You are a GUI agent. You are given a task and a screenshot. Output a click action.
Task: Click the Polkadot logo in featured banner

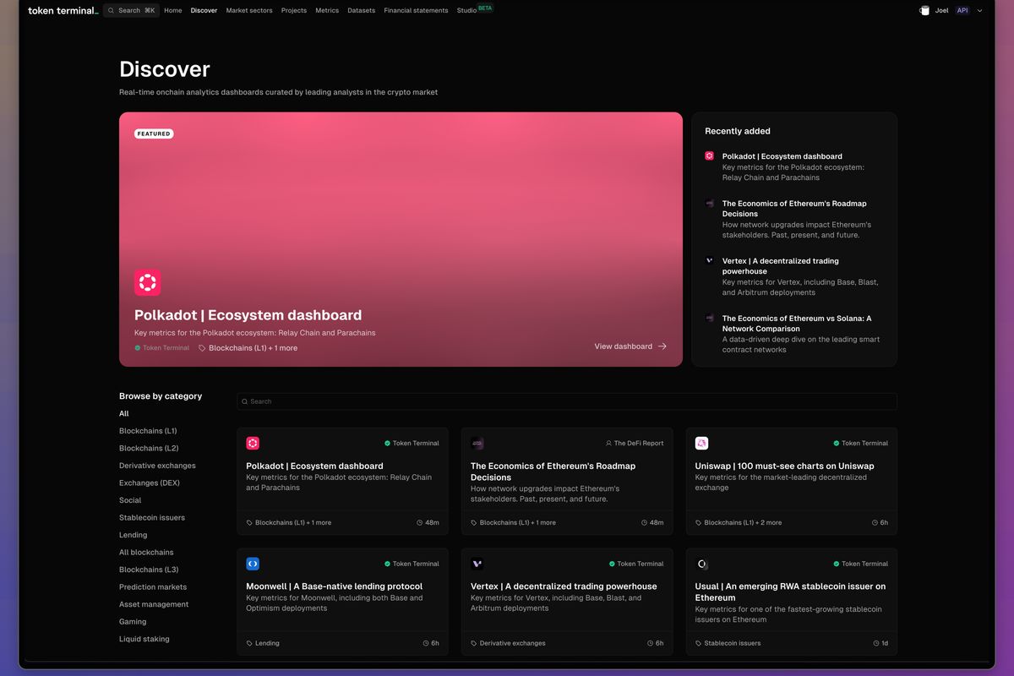coord(147,282)
